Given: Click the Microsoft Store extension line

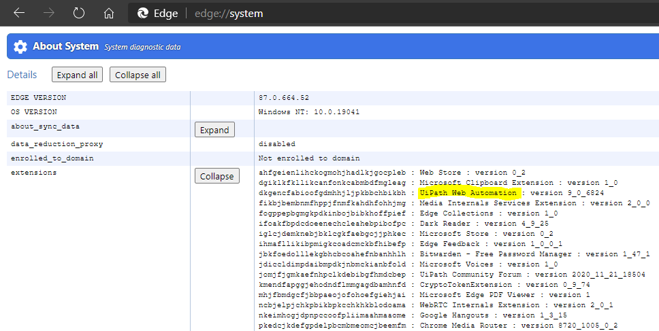Looking at the screenshot, I should 406,234.
